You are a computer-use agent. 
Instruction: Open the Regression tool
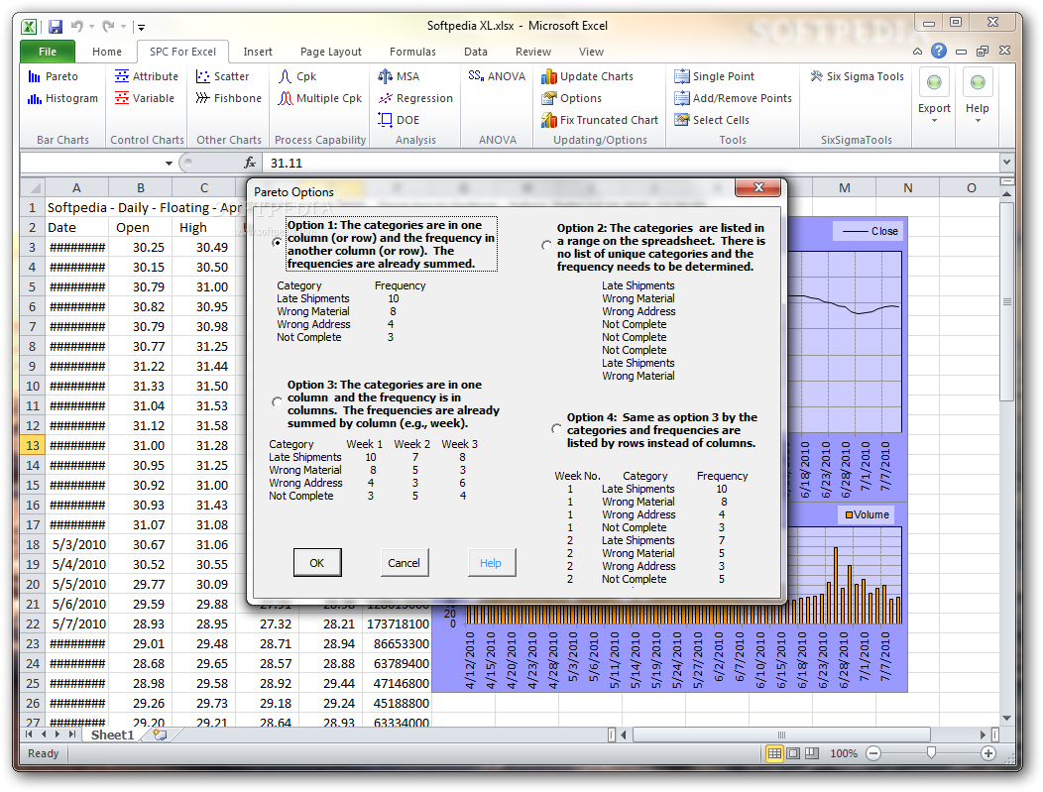tap(415, 98)
